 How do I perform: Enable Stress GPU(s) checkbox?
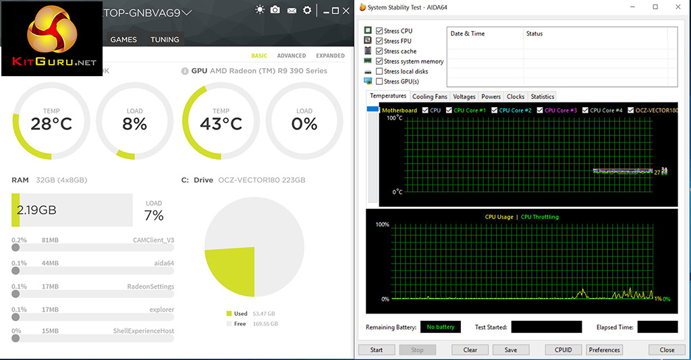379,82
